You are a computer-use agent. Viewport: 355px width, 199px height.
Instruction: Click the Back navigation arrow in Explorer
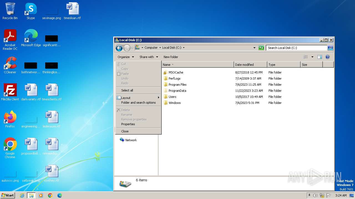[x=119, y=48]
